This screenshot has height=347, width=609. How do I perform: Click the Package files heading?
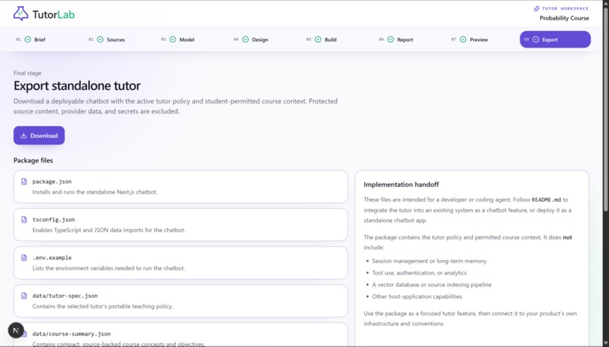click(33, 160)
